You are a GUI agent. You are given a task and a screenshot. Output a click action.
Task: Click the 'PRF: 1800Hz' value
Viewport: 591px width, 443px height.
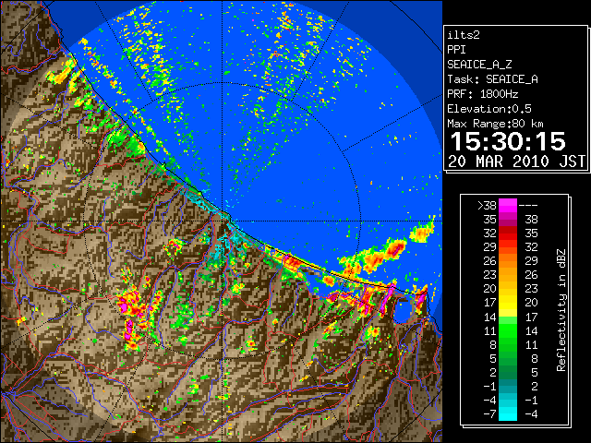coord(483,94)
